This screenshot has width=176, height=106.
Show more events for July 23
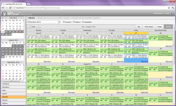coord(47,61)
